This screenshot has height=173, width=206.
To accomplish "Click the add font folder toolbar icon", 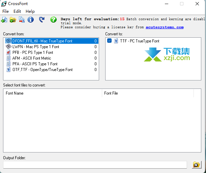I will pyautogui.click(x=13, y=20).
